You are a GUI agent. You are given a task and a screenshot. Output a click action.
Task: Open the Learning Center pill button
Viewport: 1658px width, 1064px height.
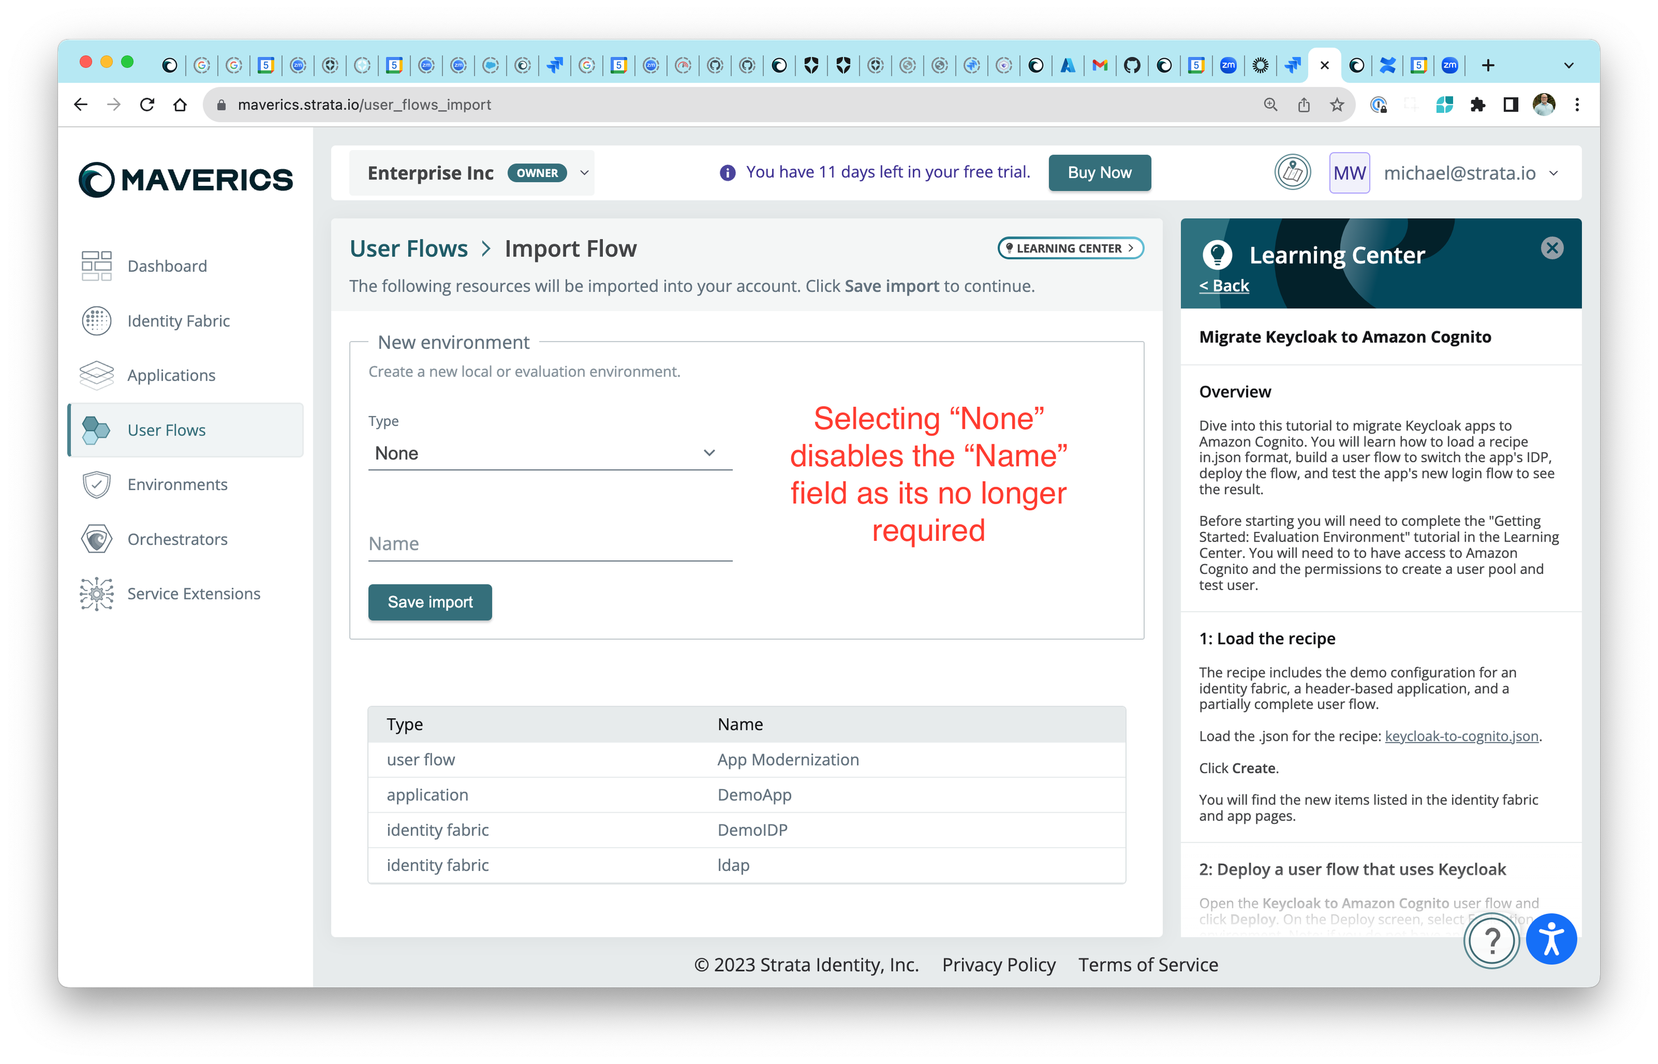pos(1070,248)
